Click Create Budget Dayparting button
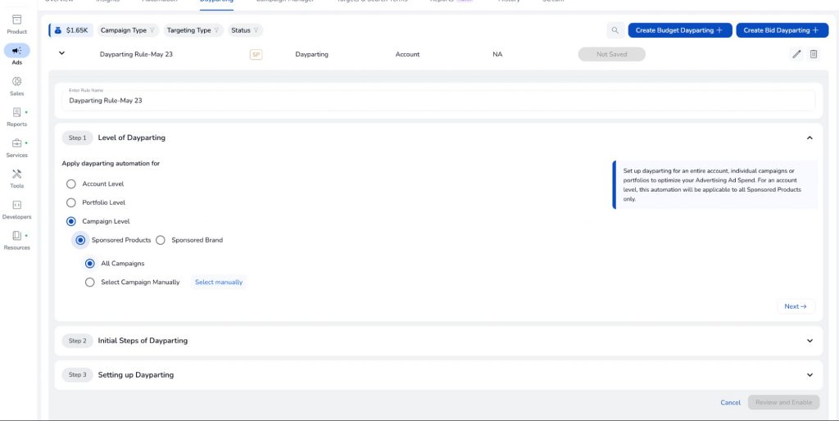The width and height of the screenshot is (839, 421). (679, 30)
